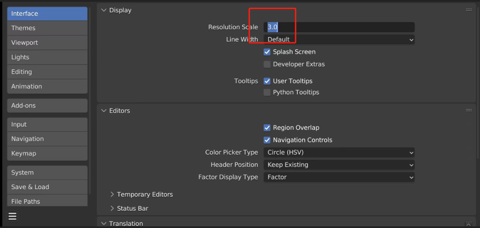The height and width of the screenshot is (228, 480).
Task: Open the preferences hamburger menu
Action: coord(12,217)
